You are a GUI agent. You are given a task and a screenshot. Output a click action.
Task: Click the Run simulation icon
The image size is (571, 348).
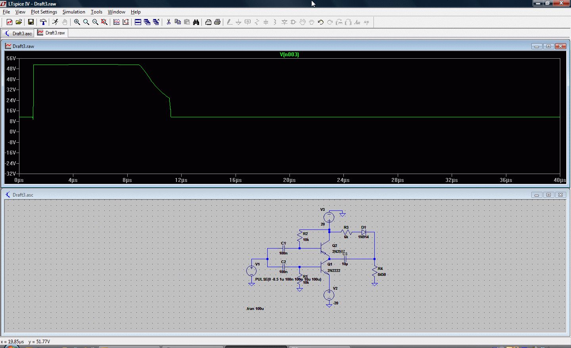[x=55, y=22]
